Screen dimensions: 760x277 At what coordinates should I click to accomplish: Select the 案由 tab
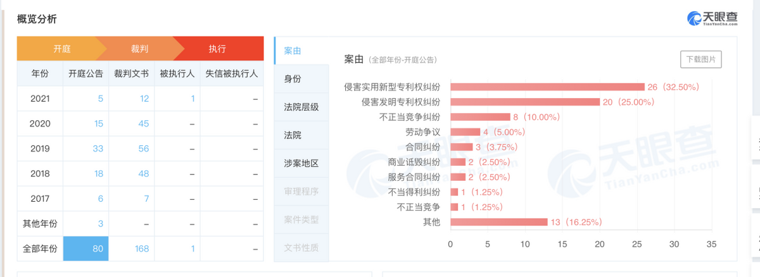point(293,51)
